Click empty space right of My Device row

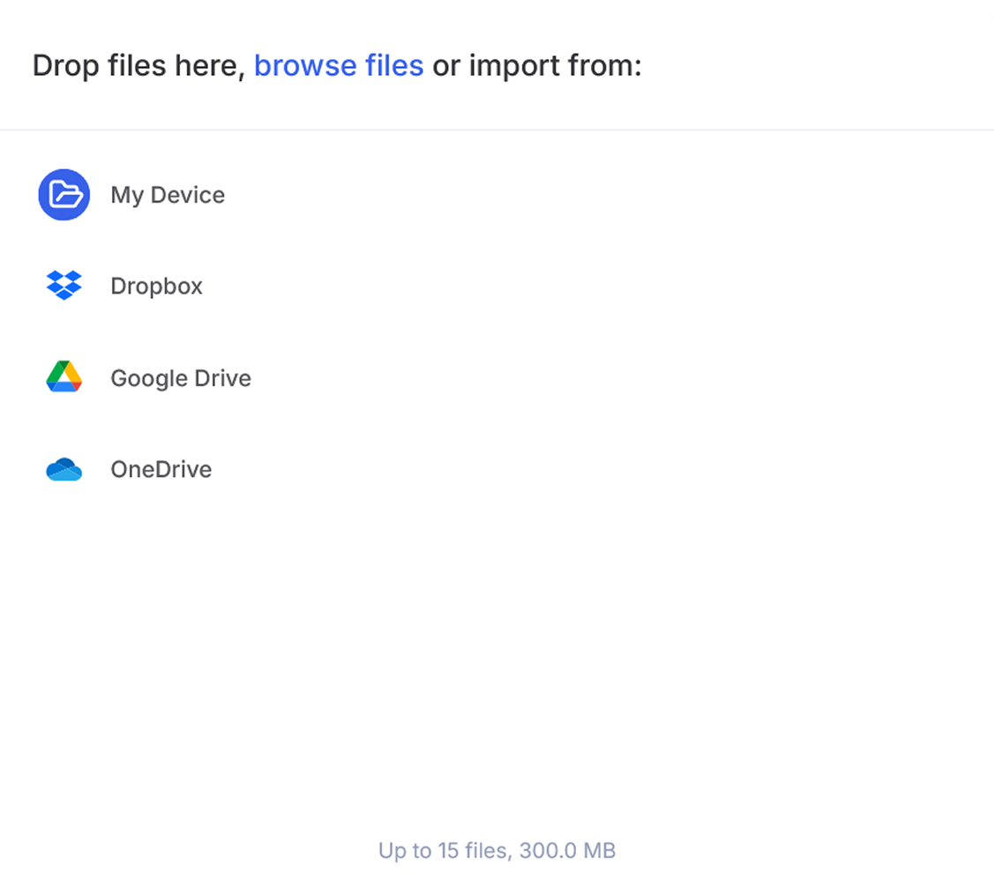pos(617,195)
